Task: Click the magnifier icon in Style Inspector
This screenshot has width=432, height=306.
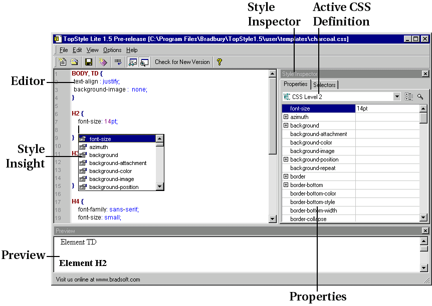Action: coord(420,96)
